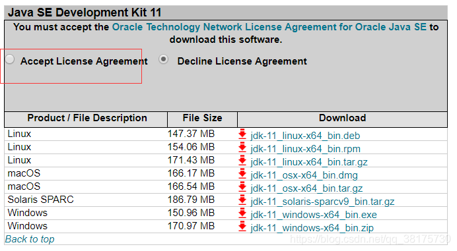Go to Back to top link

click(30, 239)
